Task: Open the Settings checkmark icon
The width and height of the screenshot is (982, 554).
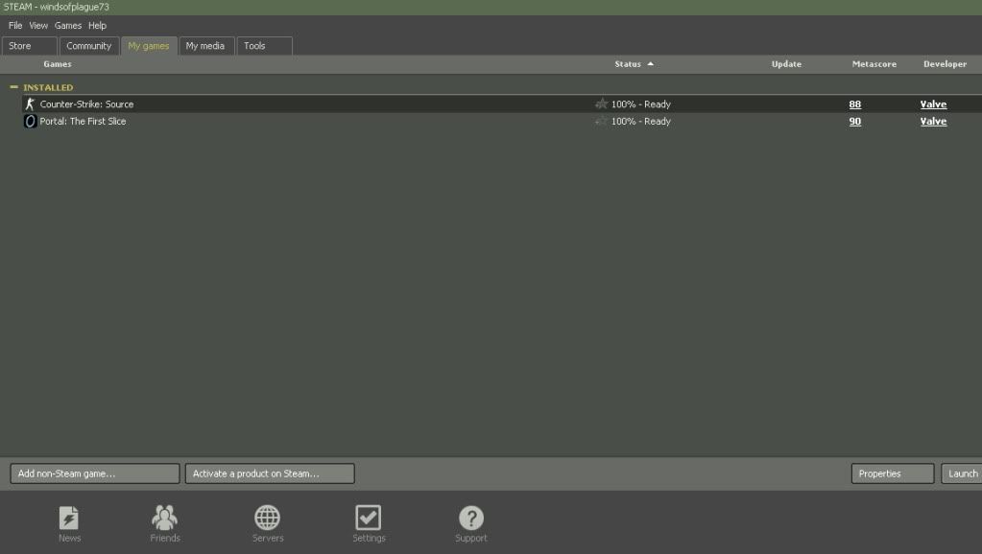Action: pos(369,518)
